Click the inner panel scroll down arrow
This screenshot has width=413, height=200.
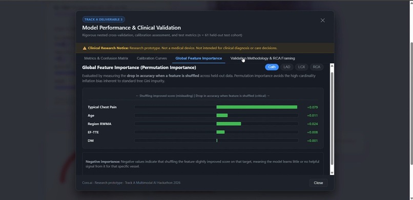tap(332, 173)
